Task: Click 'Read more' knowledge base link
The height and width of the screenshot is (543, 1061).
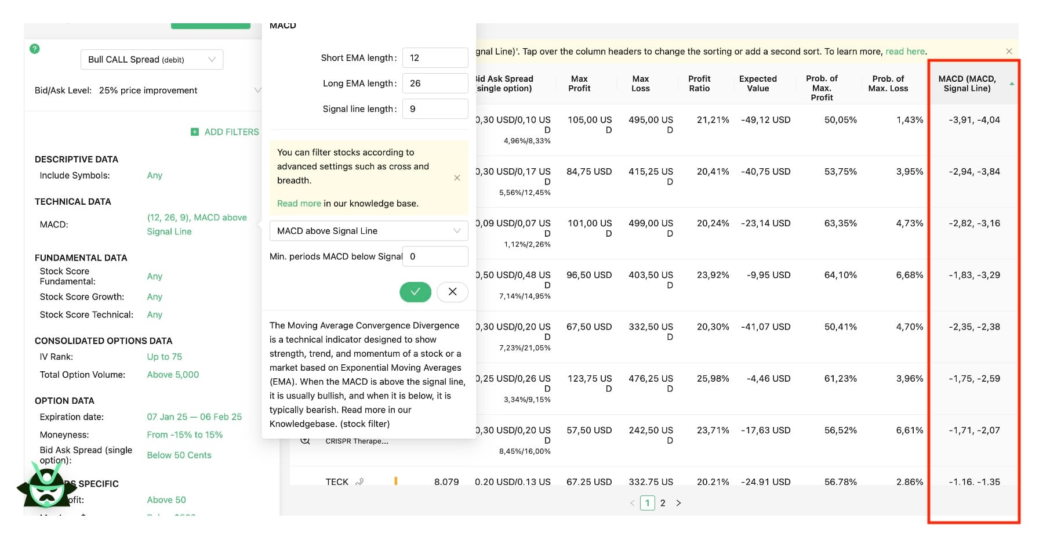Action: coord(299,204)
